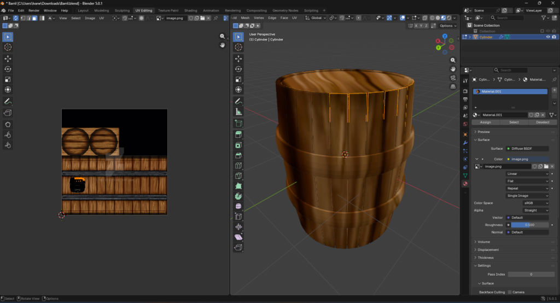
Task: Adjust the Roughness slider
Action: tap(530, 225)
